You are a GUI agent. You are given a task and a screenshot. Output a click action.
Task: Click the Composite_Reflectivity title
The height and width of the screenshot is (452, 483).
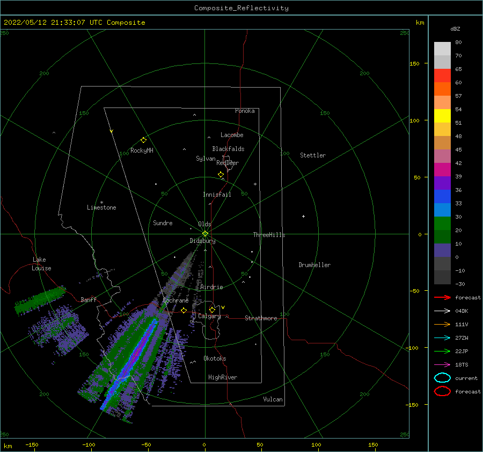click(241, 8)
